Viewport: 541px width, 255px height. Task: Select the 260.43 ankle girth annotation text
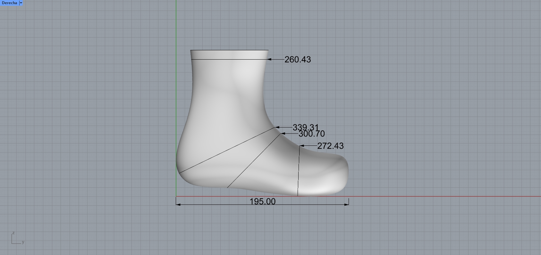[x=298, y=60]
